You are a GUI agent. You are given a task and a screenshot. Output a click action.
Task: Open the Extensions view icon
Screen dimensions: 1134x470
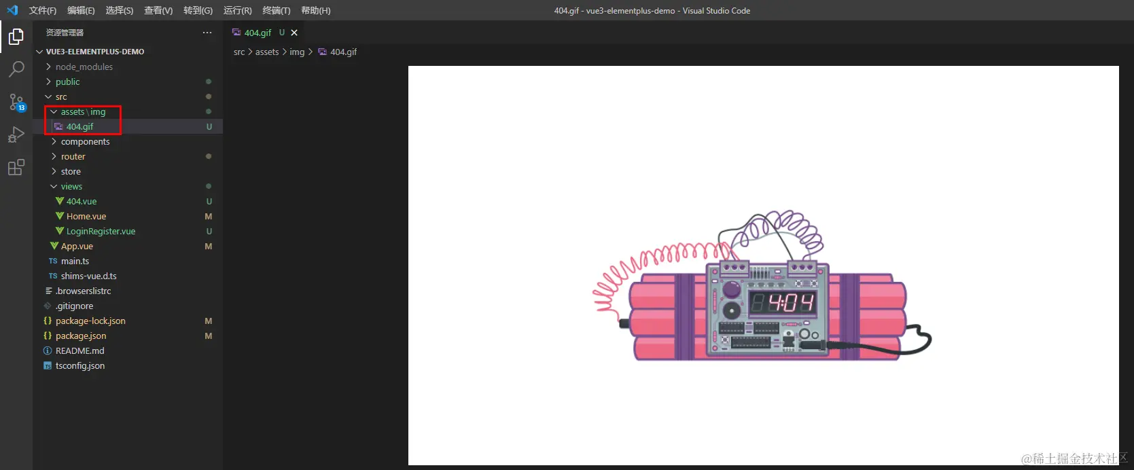point(16,167)
